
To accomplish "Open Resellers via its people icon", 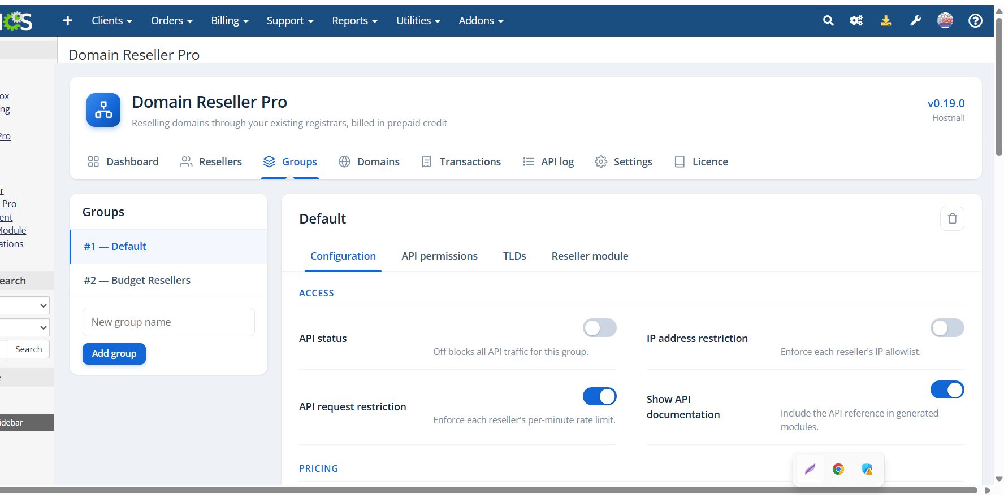I will click(x=186, y=162).
